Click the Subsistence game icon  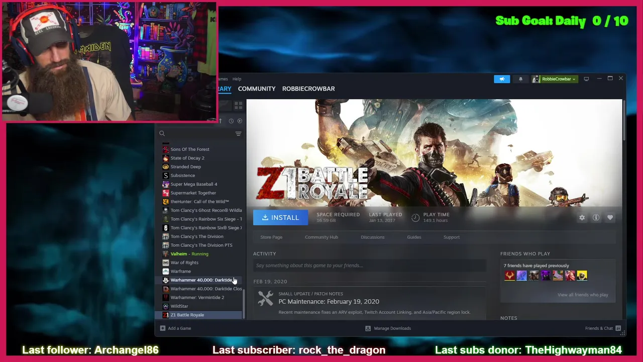pyautogui.click(x=166, y=175)
